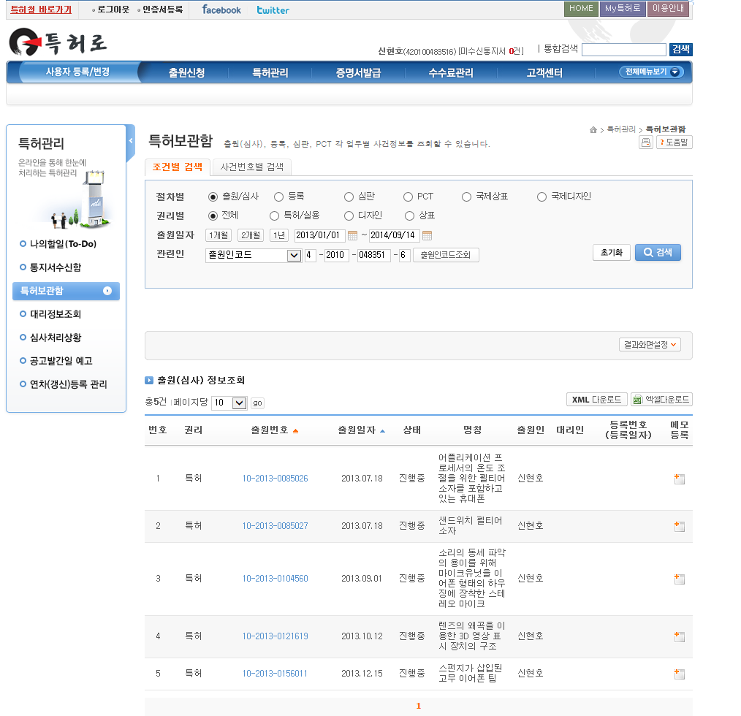Switch to the 사건번호별 검색 tab
Image resolution: width=741 pixels, height=716 pixels.
click(x=251, y=167)
